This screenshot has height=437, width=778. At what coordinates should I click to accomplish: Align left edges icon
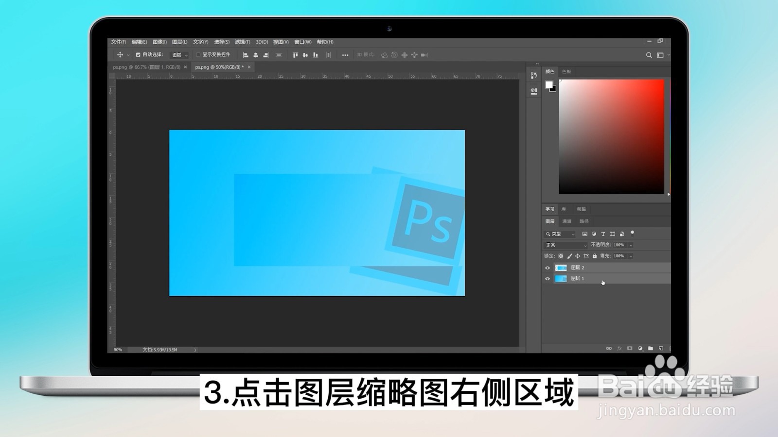tap(246, 55)
